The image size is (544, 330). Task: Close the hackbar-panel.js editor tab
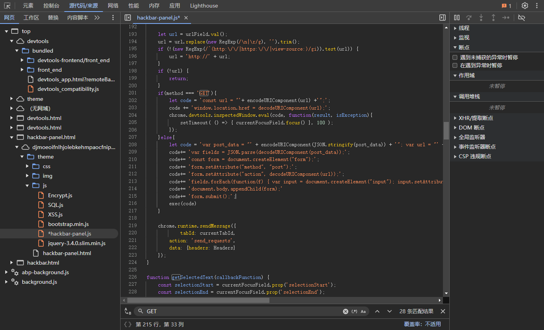186,18
